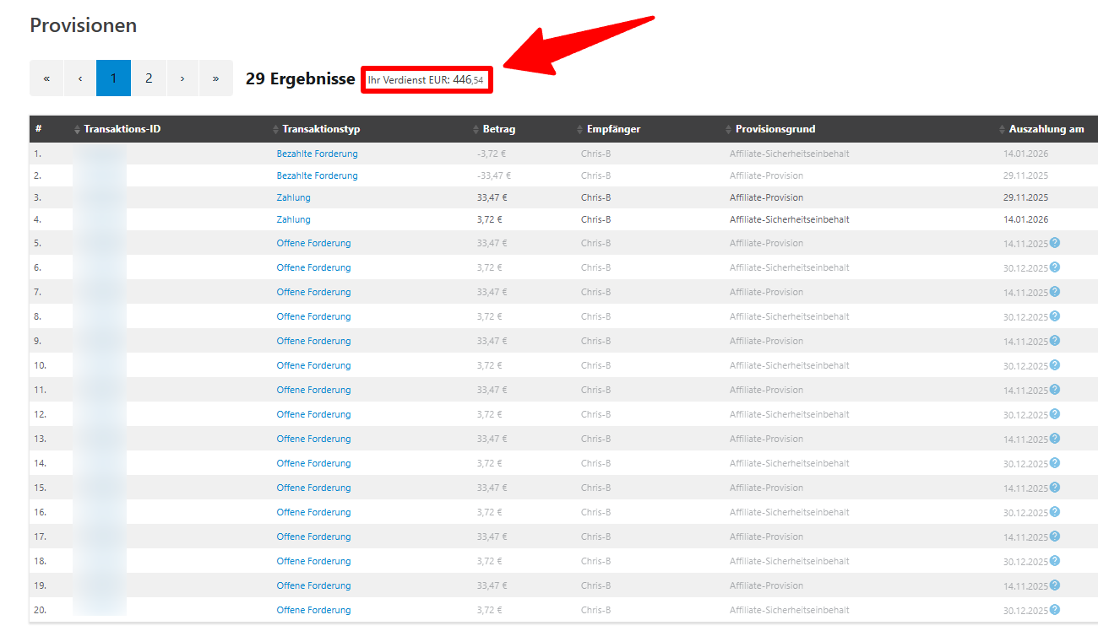This screenshot has width=1098, height=631.
Task: Open Bezahlte Forderung link in row 1
Action: pyautogui.click(x=317, y=154)
